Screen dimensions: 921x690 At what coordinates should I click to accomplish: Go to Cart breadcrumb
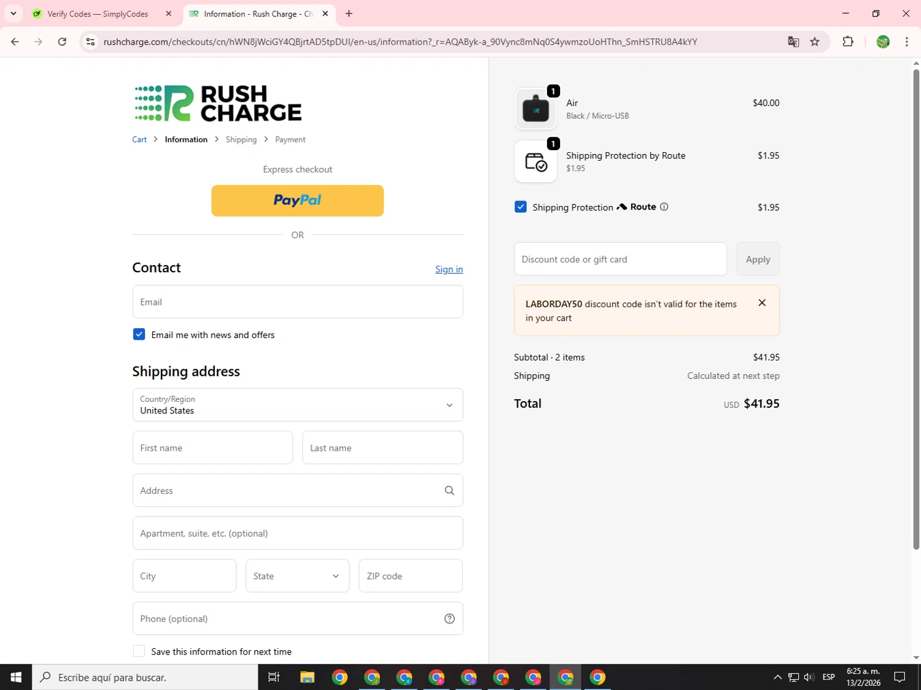click(139, 140)
